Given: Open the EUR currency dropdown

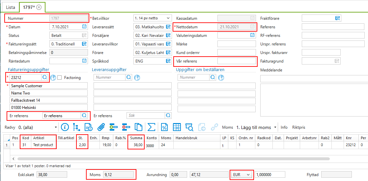Looking at the screenshot, I should pos(248,175).
